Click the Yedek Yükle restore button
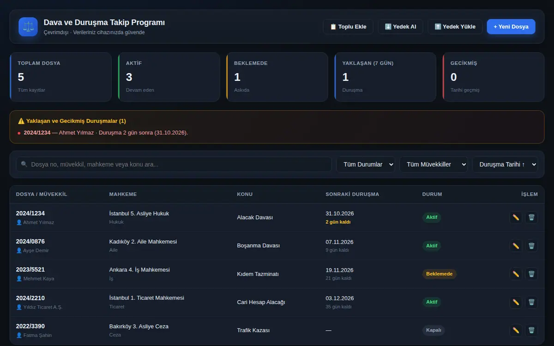 coord(455,27)
